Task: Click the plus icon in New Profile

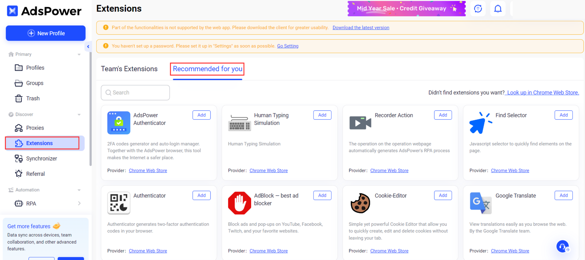Action: coord(31,33)
